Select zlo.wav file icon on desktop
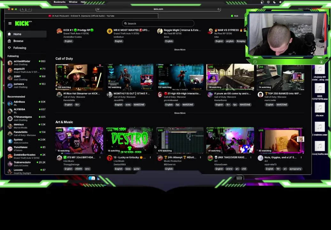 point(319,108)
